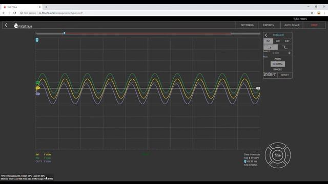328x184 pixels.
Task: Click the browser back arrow
Action: [x=4, y=13]
